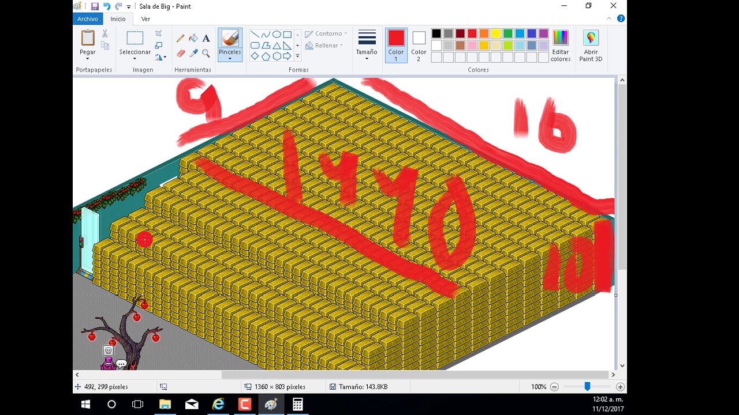Expand the Pegar paste options arrow
The image size is (739, 415).
[x=88, y=58]
